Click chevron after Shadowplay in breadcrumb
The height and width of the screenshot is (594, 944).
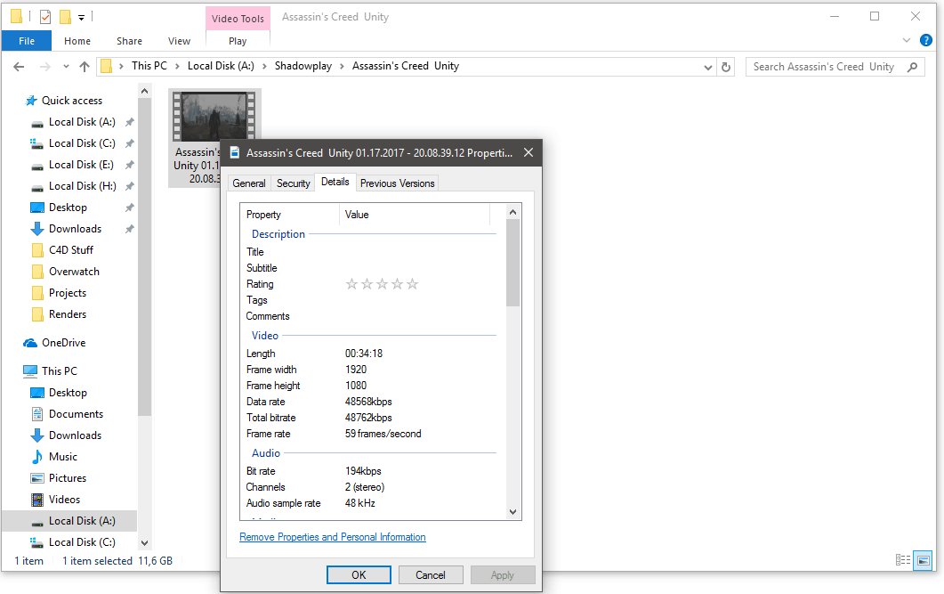pos(342,66)
